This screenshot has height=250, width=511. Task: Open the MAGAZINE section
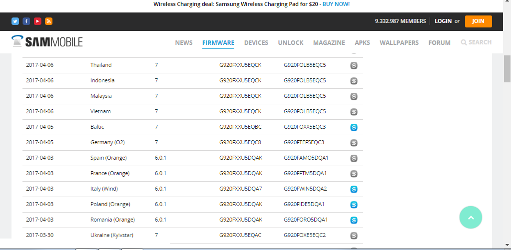pyautogui.click(x=329, y=42)
